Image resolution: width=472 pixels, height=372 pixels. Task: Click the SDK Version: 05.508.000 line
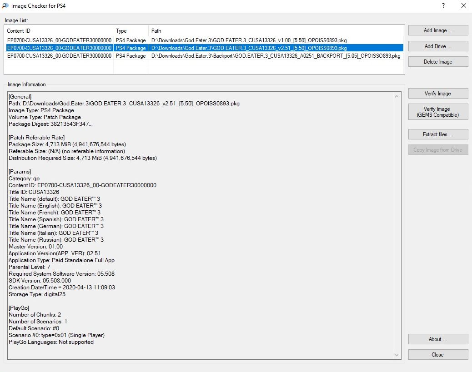(40, 281)
